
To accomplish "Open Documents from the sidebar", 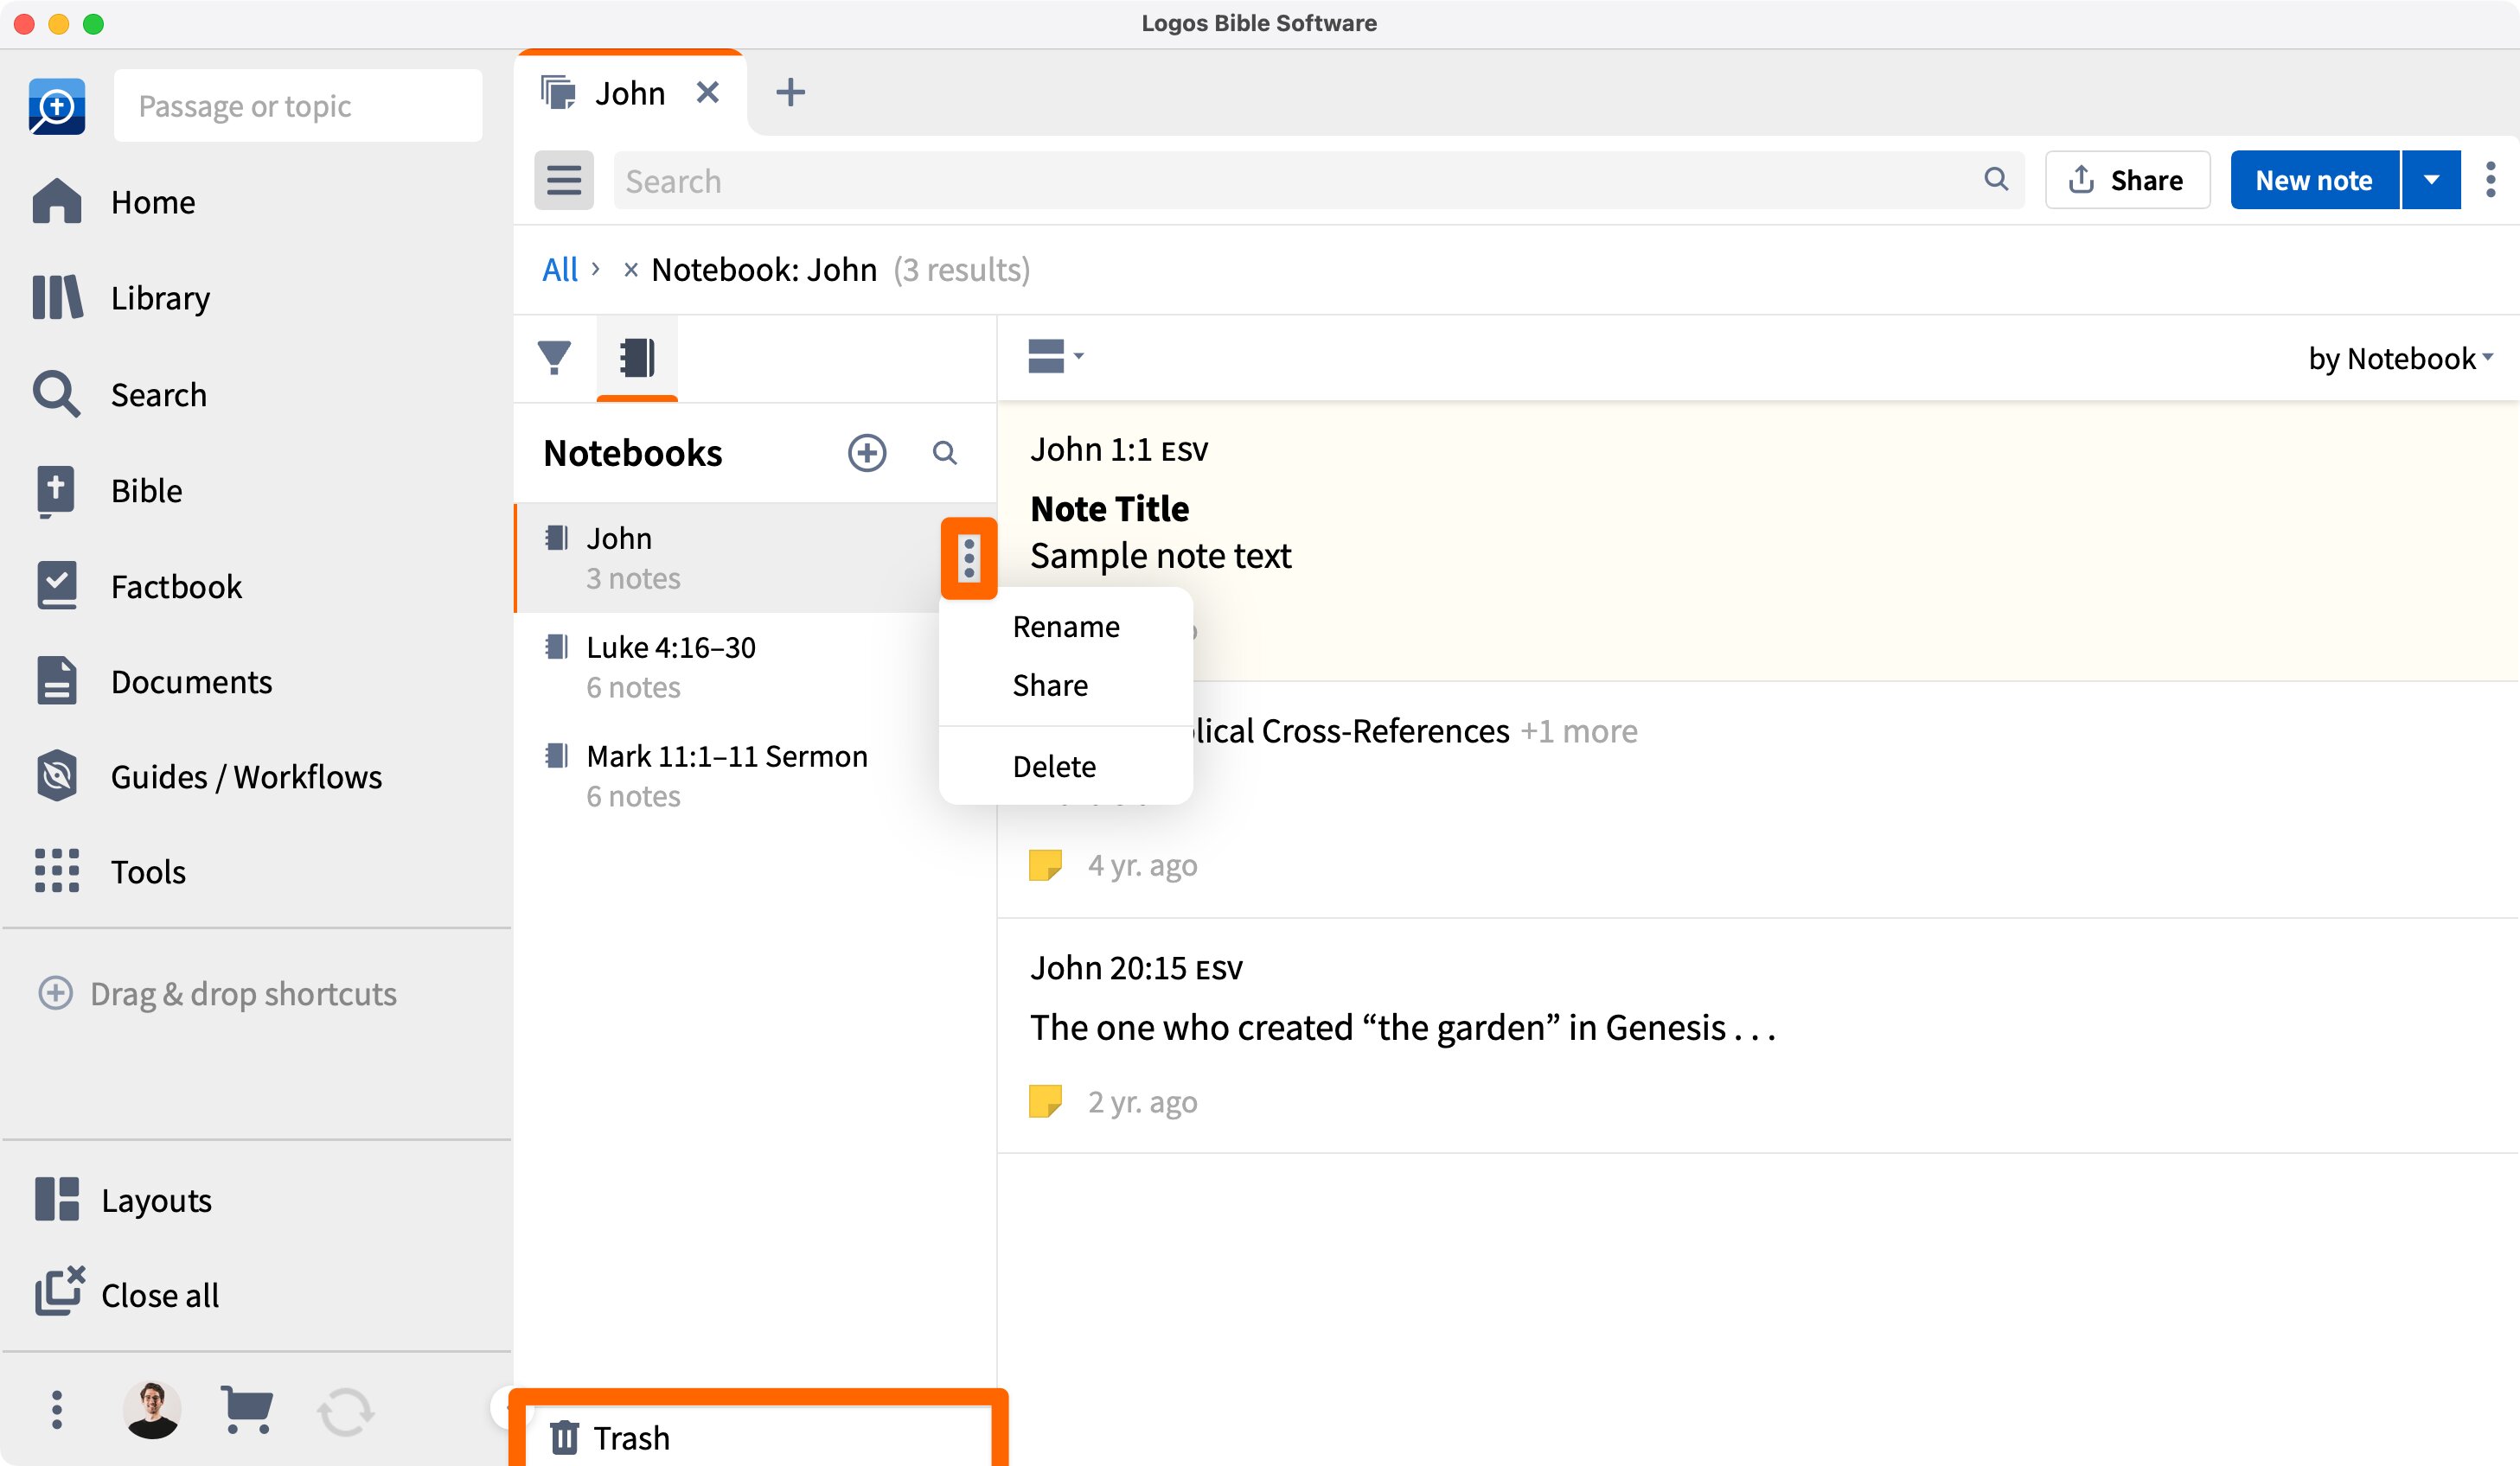I will 152,681.
